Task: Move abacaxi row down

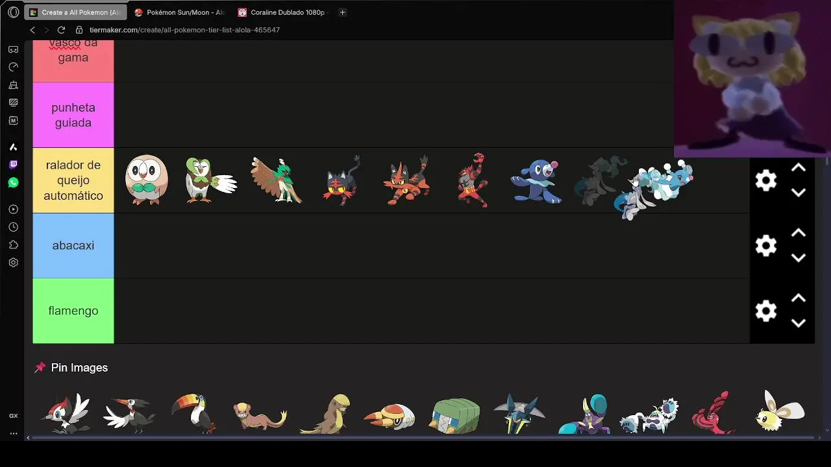Action: (x=799, y=257)
